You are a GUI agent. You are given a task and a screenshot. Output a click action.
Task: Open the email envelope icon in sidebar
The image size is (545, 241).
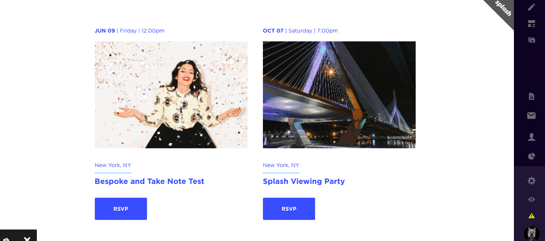(x=531, y=115)
